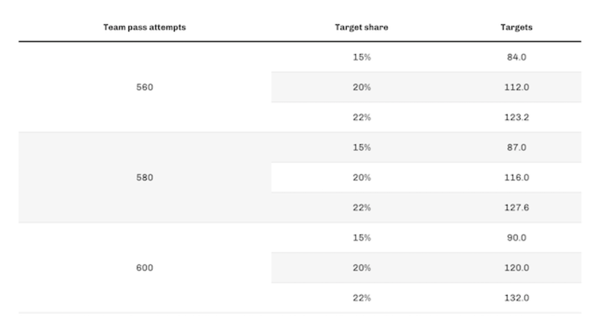Click the Targets column header
The image size is (595, 321).
[x=516, y=27]
